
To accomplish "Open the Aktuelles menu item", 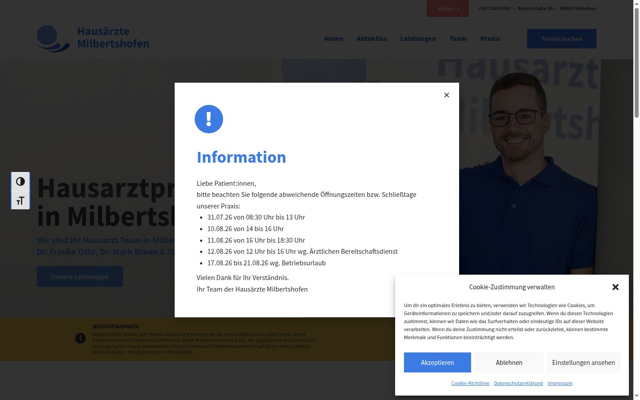I will (372, 39).
